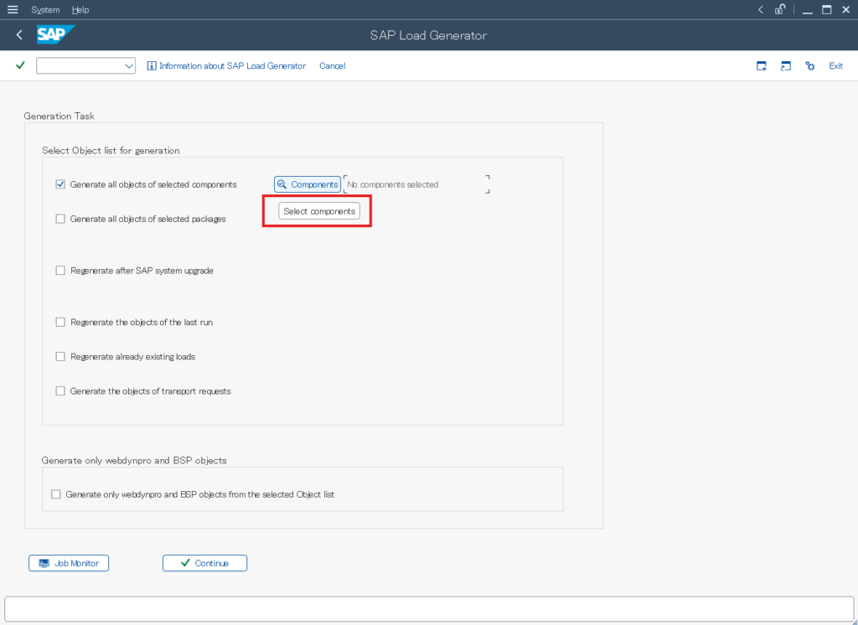Enable Generate all objects of selected packages
Viewport: 858px width, 625px height.
click(59, 219)
